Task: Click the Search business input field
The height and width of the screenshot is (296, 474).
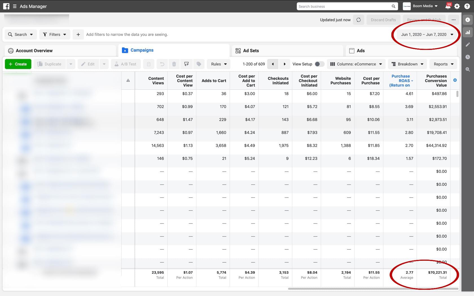Action: coord(344,6)
